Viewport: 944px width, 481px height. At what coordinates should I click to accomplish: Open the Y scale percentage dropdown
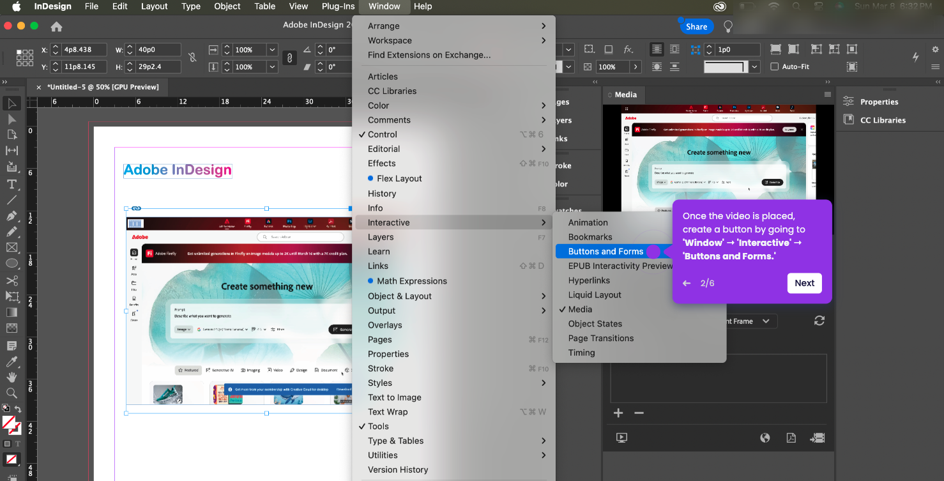pos(273,66)
